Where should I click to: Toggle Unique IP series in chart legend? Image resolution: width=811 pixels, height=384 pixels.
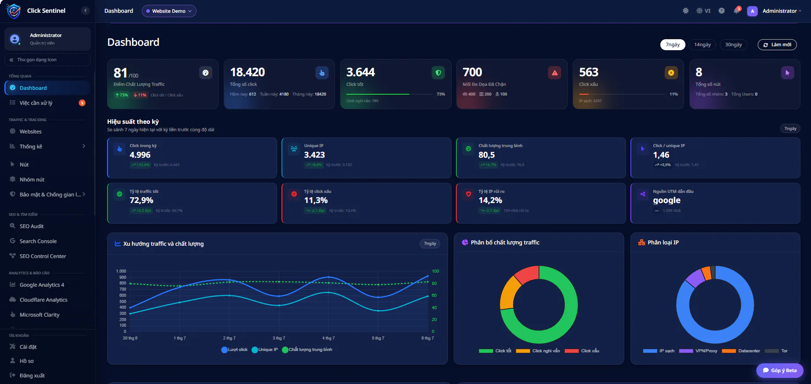(265, 350)
